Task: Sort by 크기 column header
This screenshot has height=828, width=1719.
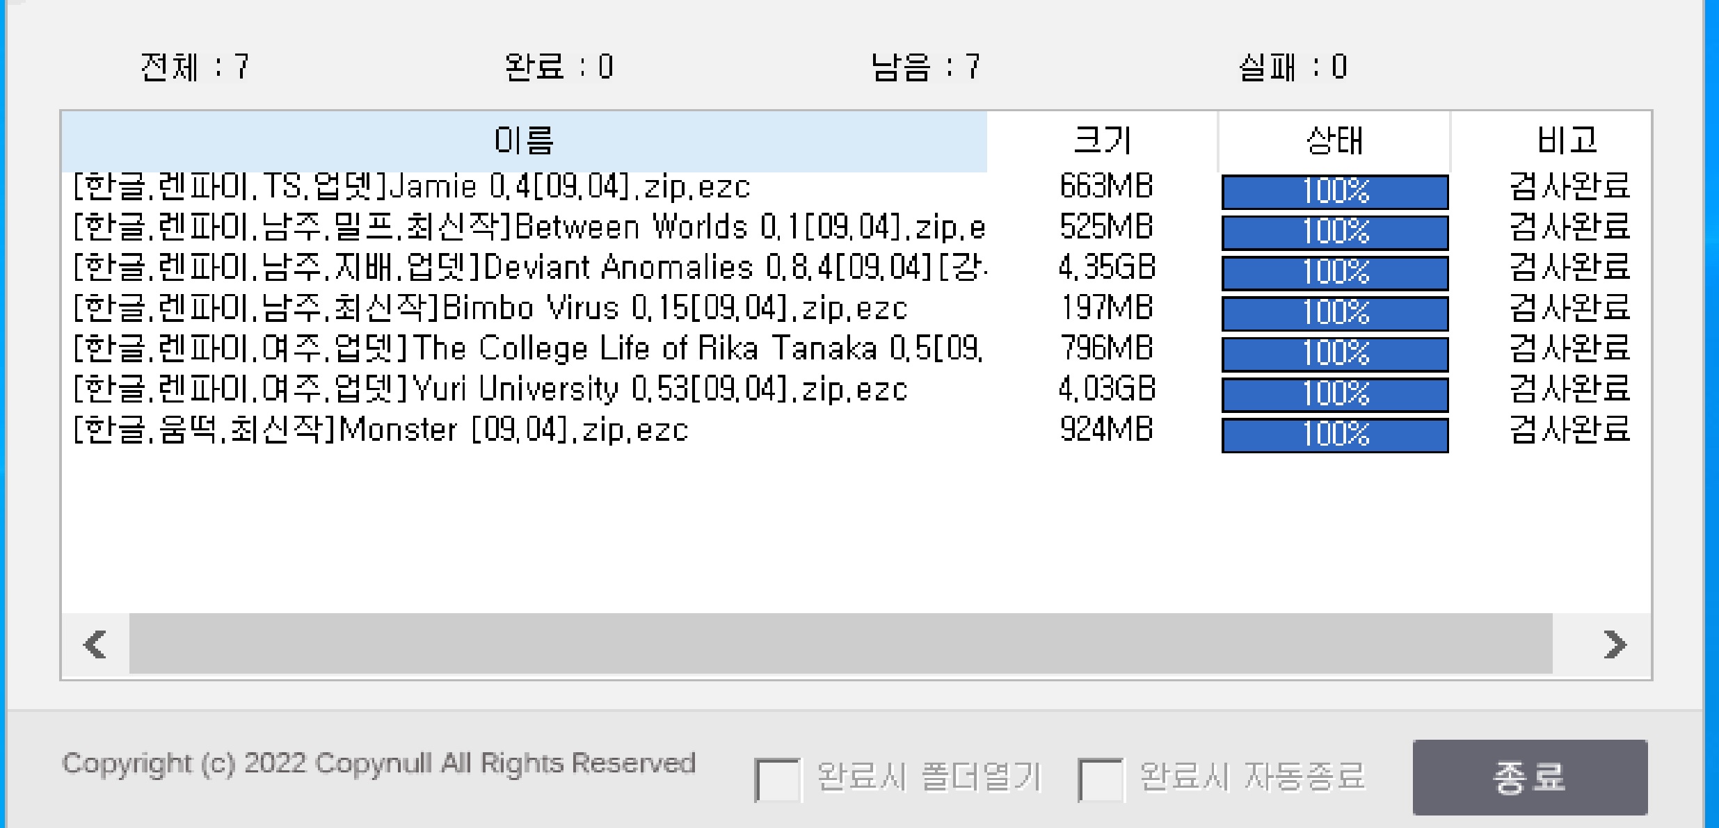Action: tap(1102, 141)
